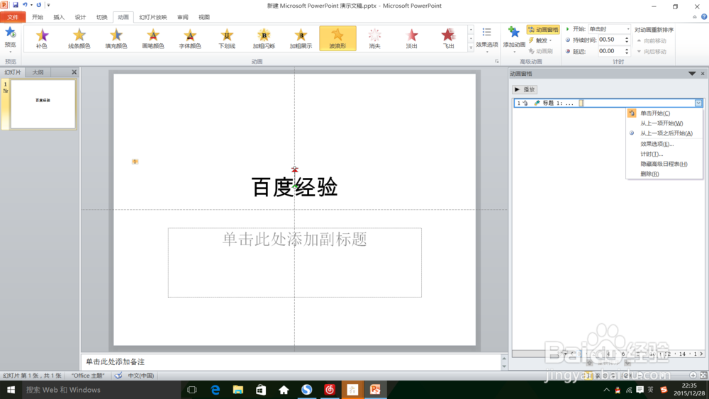Apply the 加粗展示 animation effect

click(x=301, y=38)
